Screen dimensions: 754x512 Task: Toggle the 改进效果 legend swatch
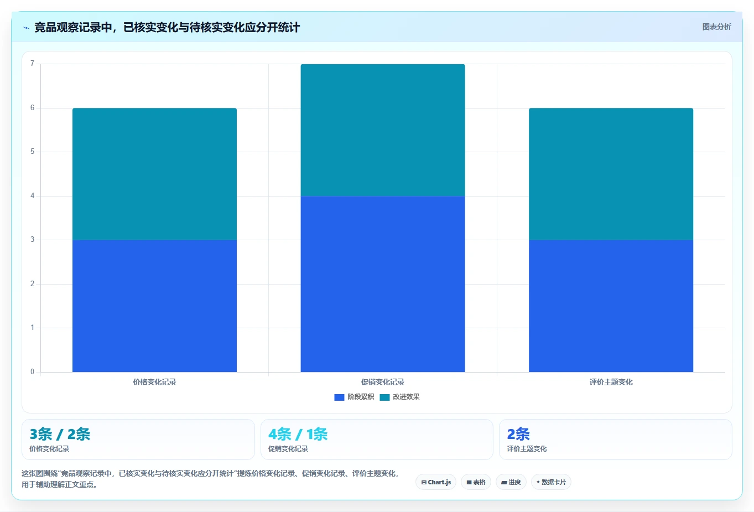[x=384, y=397]
